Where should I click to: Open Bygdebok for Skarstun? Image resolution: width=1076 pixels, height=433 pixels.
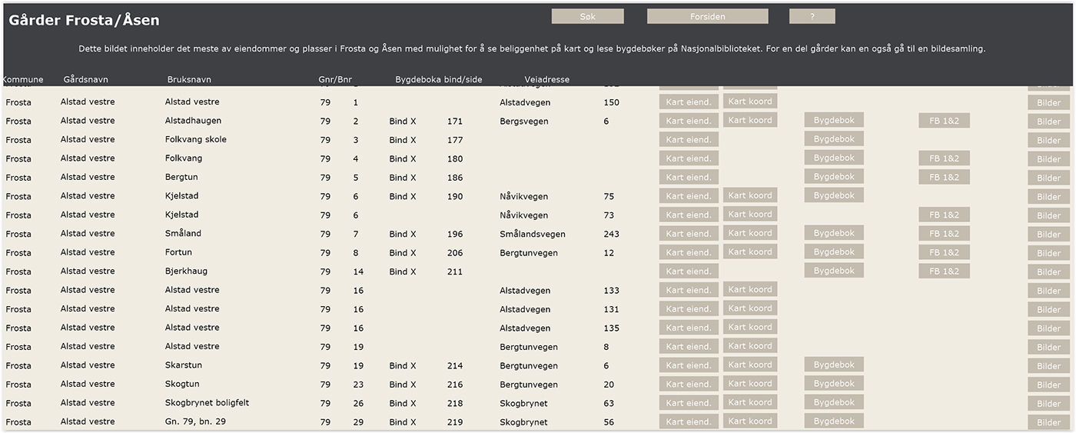pyautogui.click(x=834, y=365)
